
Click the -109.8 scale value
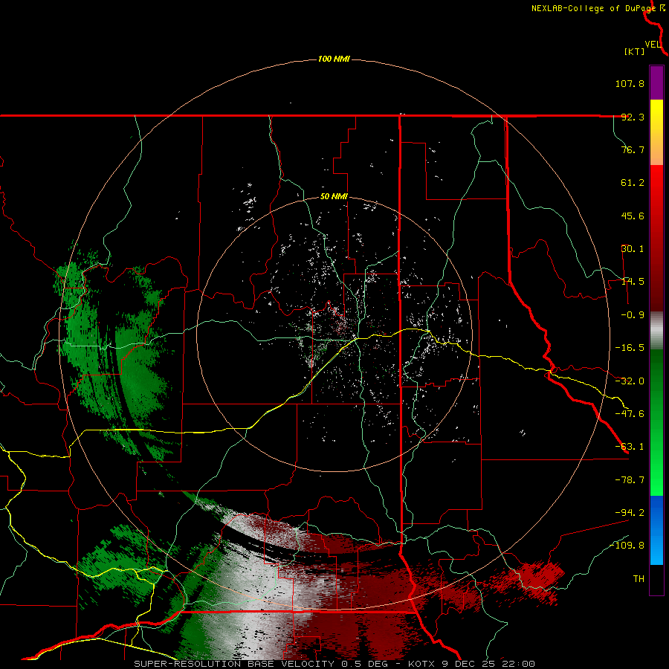627,546
